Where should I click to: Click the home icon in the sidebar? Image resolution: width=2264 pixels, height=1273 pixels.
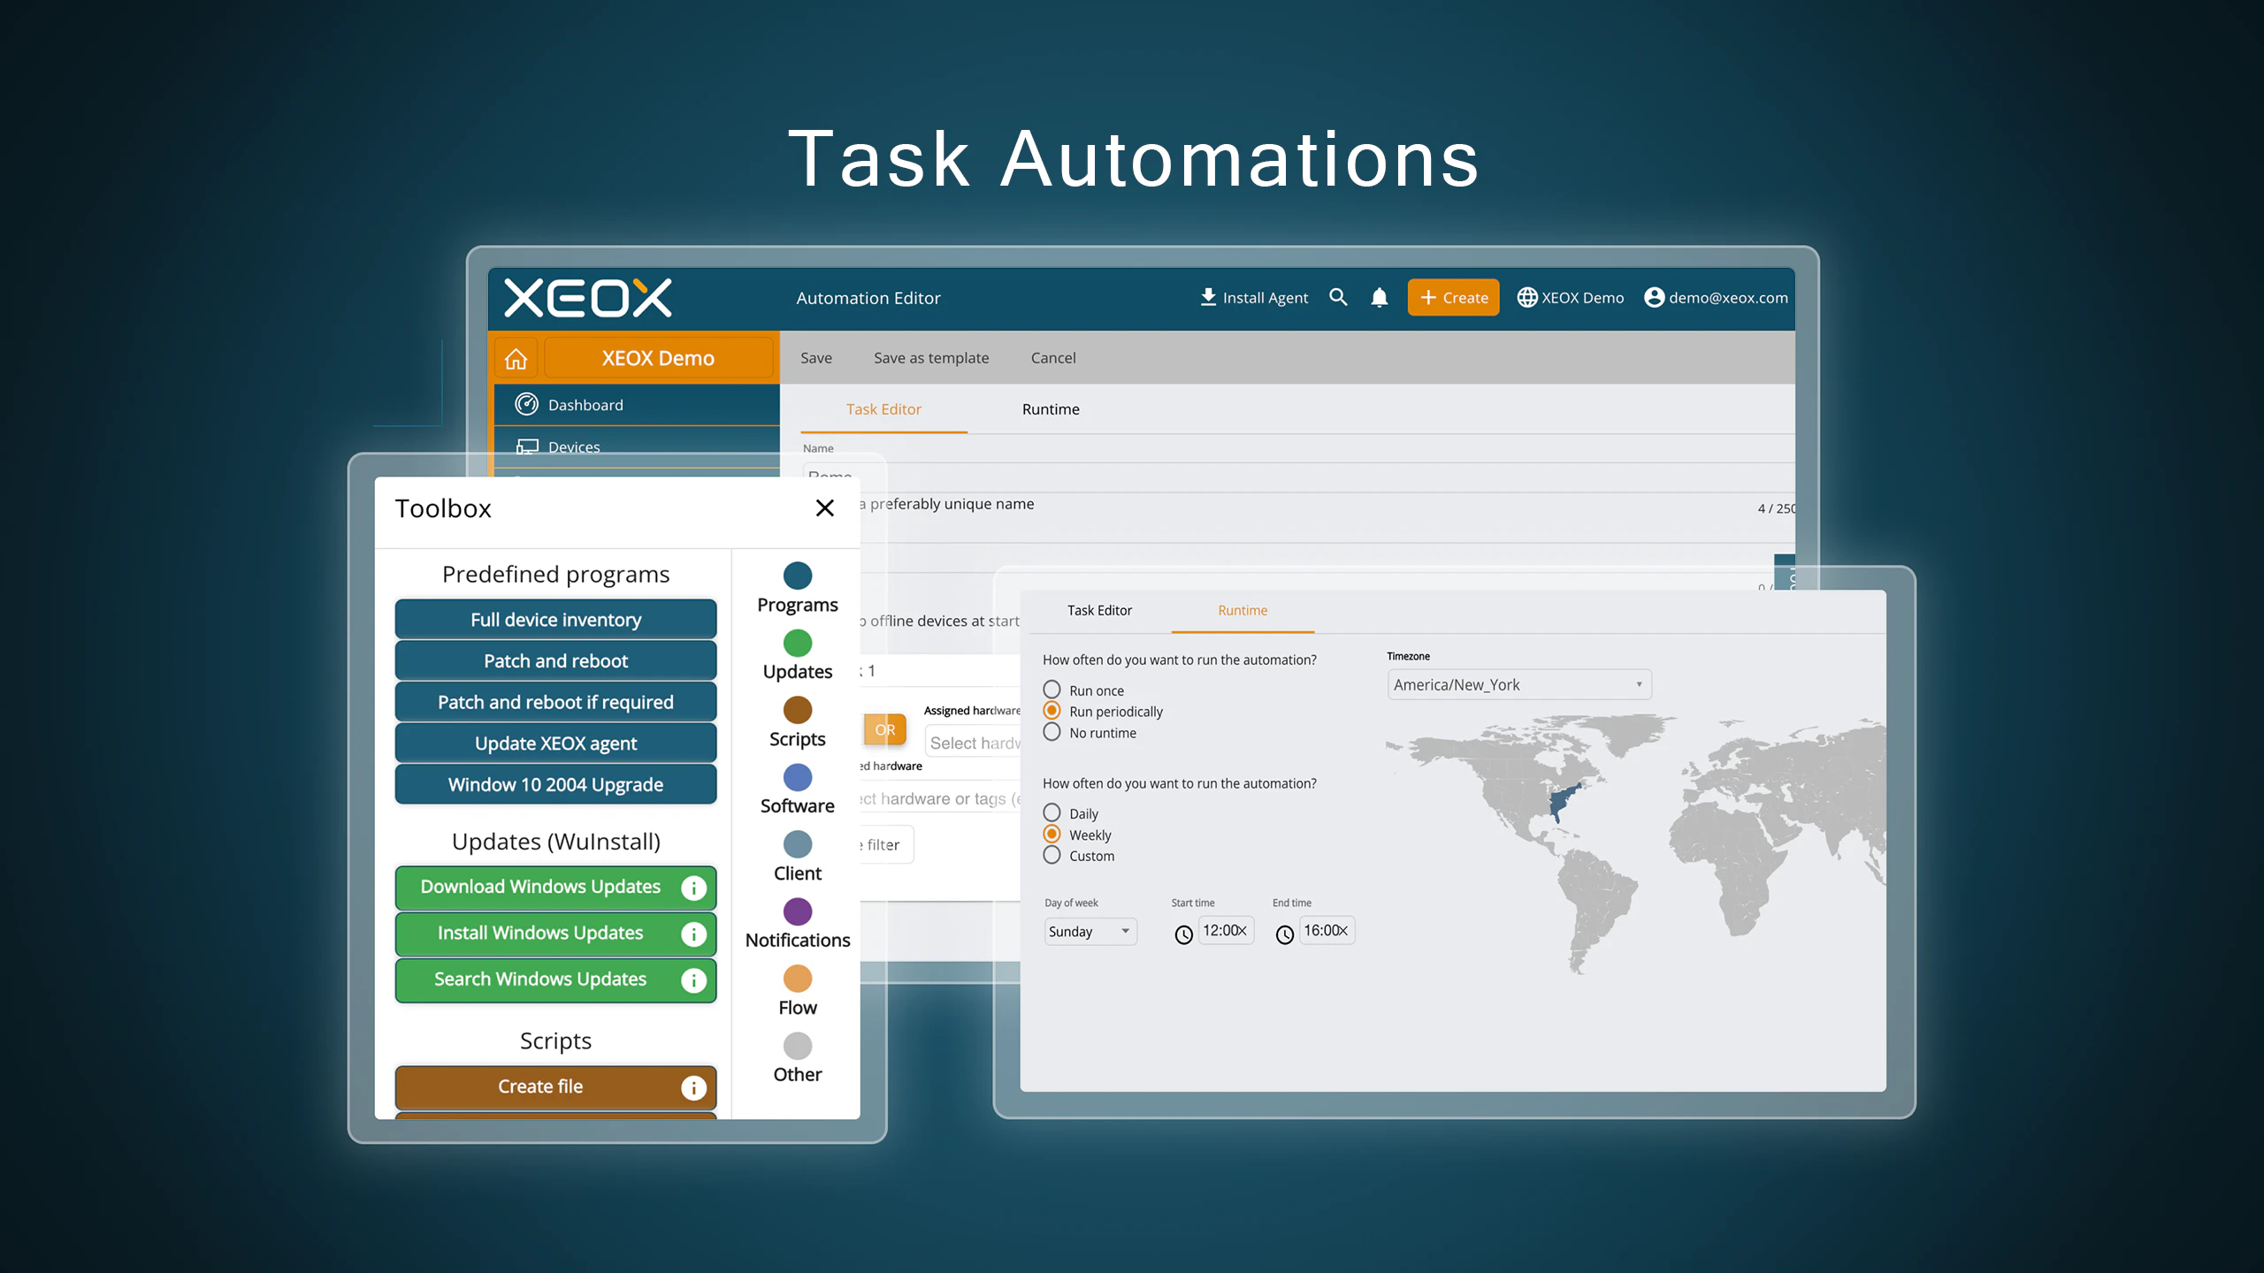(x=516, y=357)
